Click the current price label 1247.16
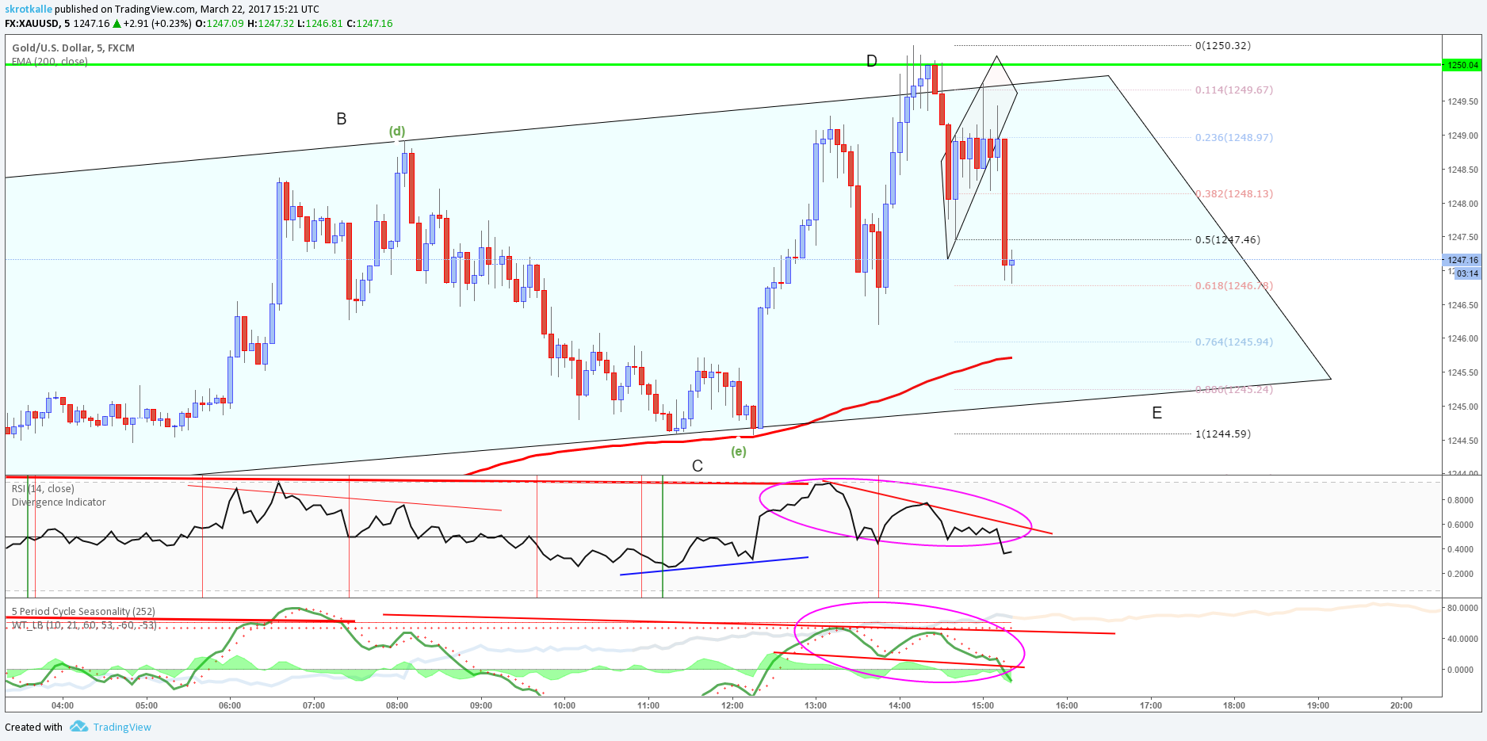 (1462, 260)
